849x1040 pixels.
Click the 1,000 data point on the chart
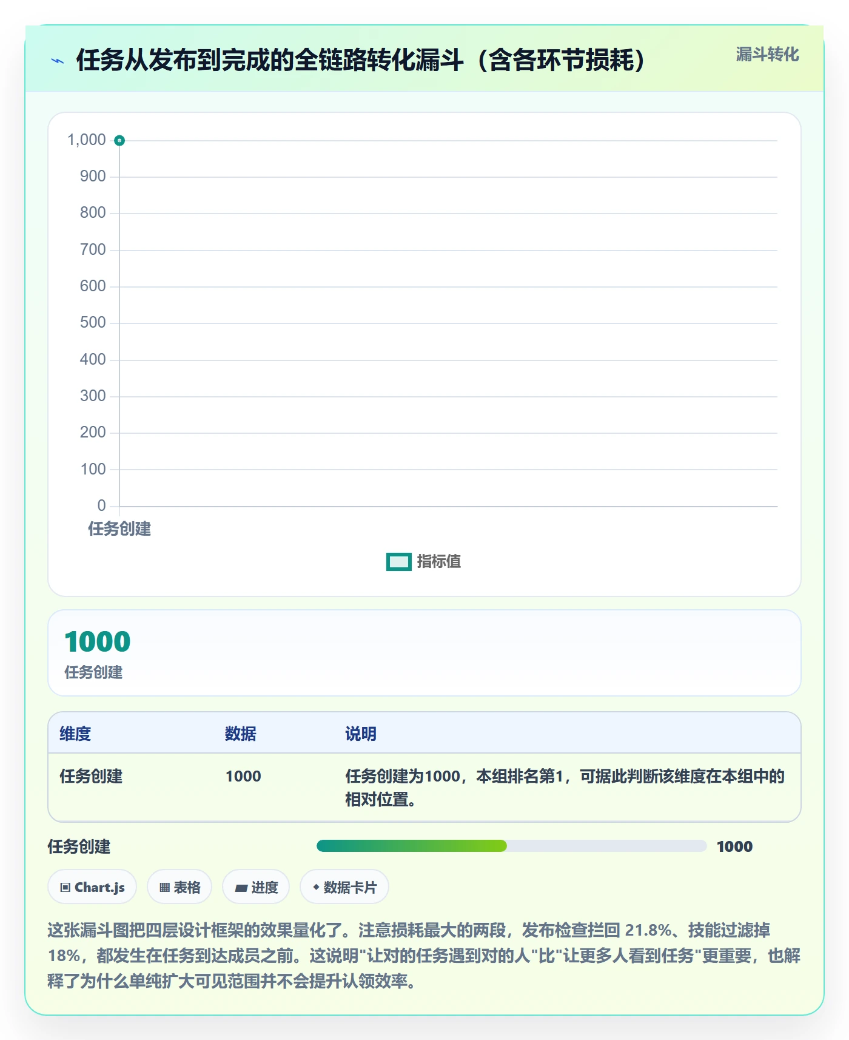pyautogui.click(x=119, y=141)
